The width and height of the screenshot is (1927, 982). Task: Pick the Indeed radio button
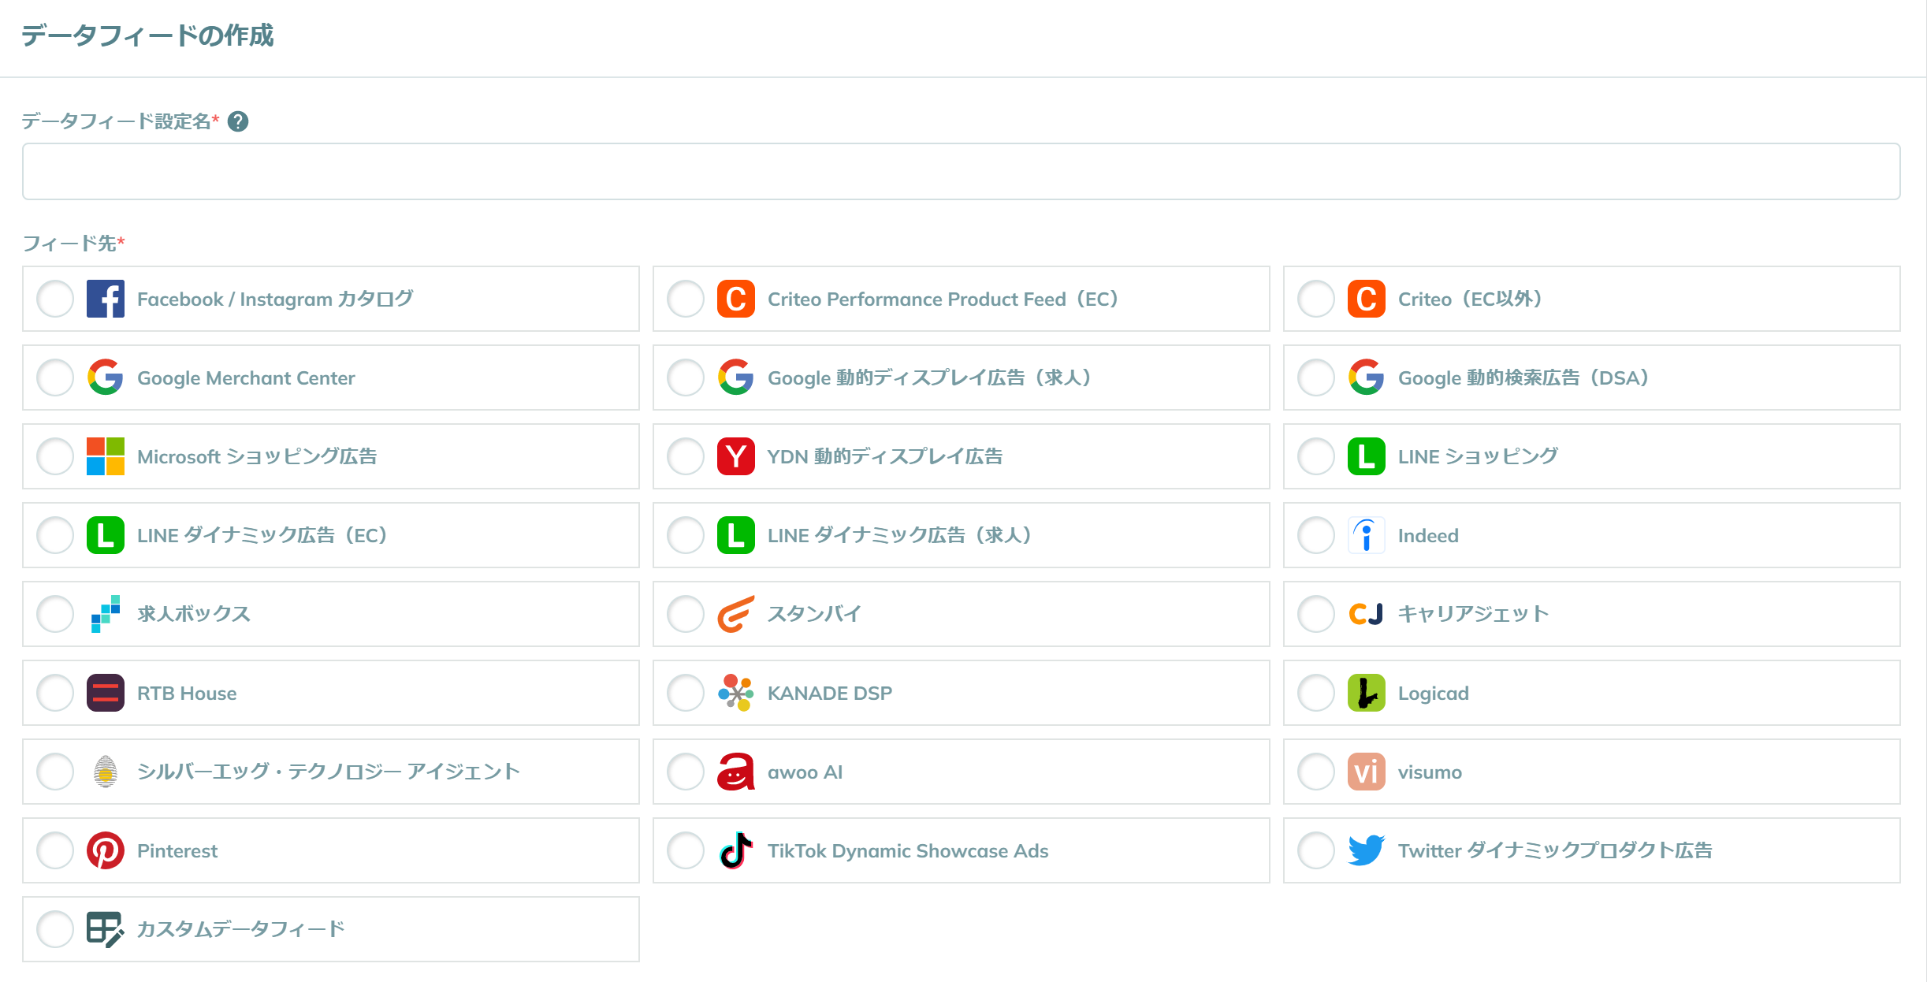tap(1316, 535)
